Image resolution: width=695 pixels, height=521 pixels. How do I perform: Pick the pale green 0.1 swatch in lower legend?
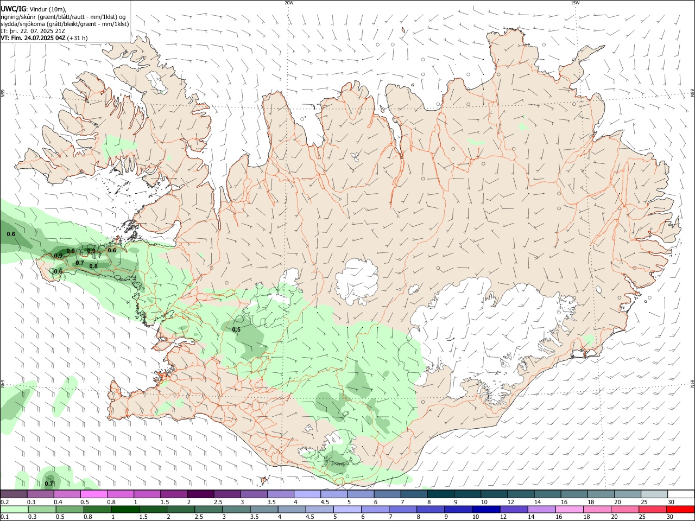[x=14, y=509]
